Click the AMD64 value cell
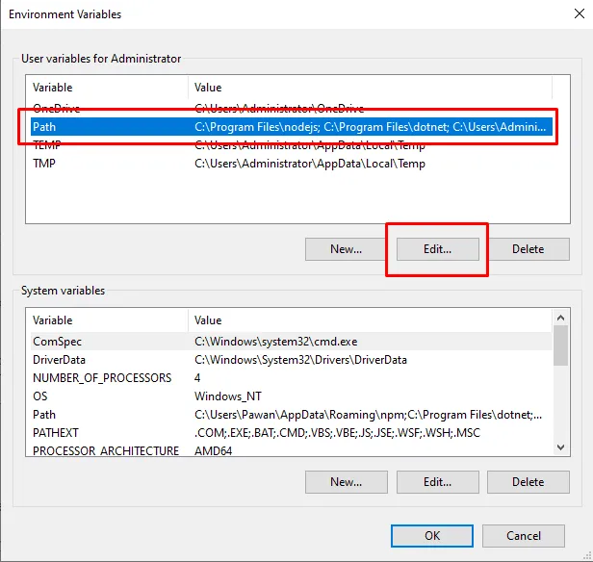This screenshot has height=562, width=593. pyautogui.click(x=214, y=450)
